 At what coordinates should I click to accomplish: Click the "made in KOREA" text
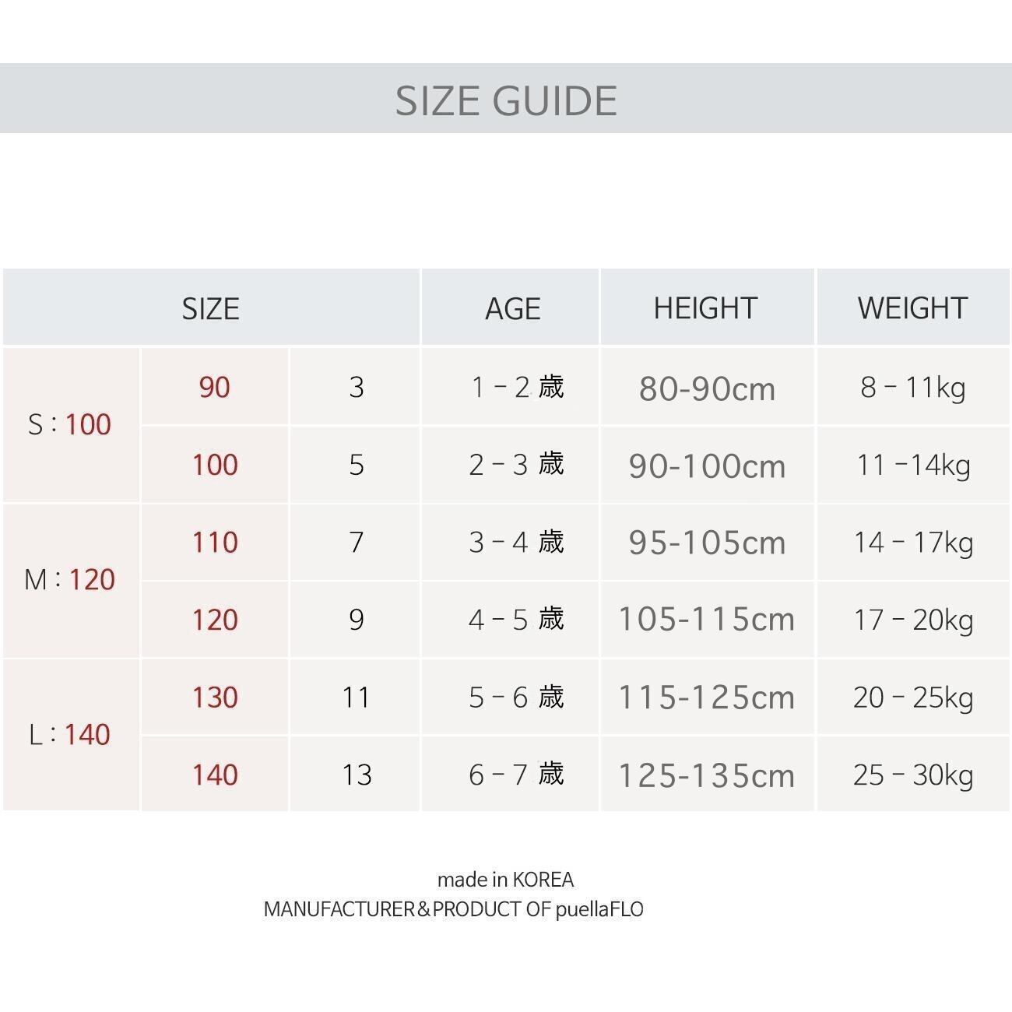point(505,880)
